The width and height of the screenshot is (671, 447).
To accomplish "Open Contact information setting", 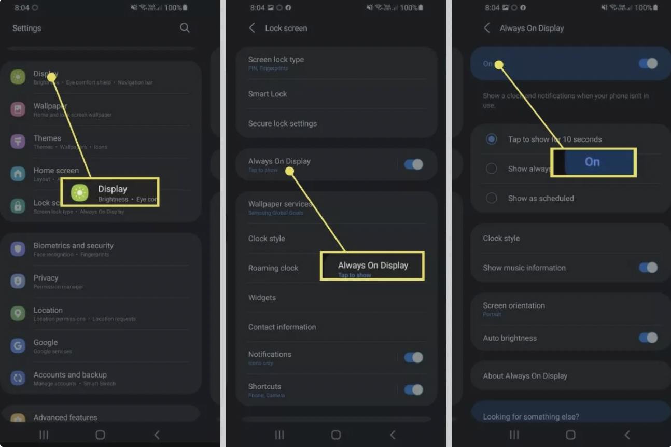I will pyautogui.click(x=336, y=327).
